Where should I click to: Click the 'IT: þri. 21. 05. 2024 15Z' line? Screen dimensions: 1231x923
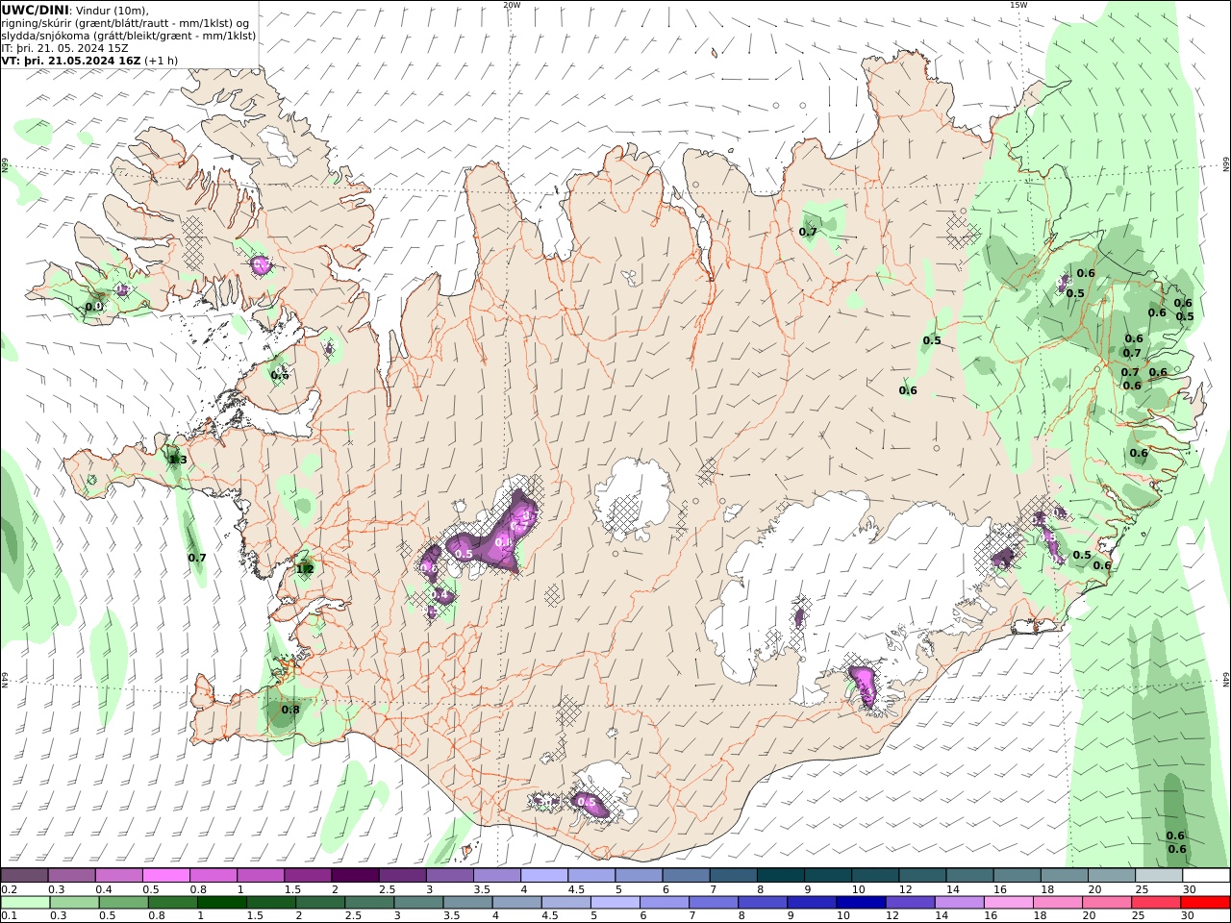(64, 47)
